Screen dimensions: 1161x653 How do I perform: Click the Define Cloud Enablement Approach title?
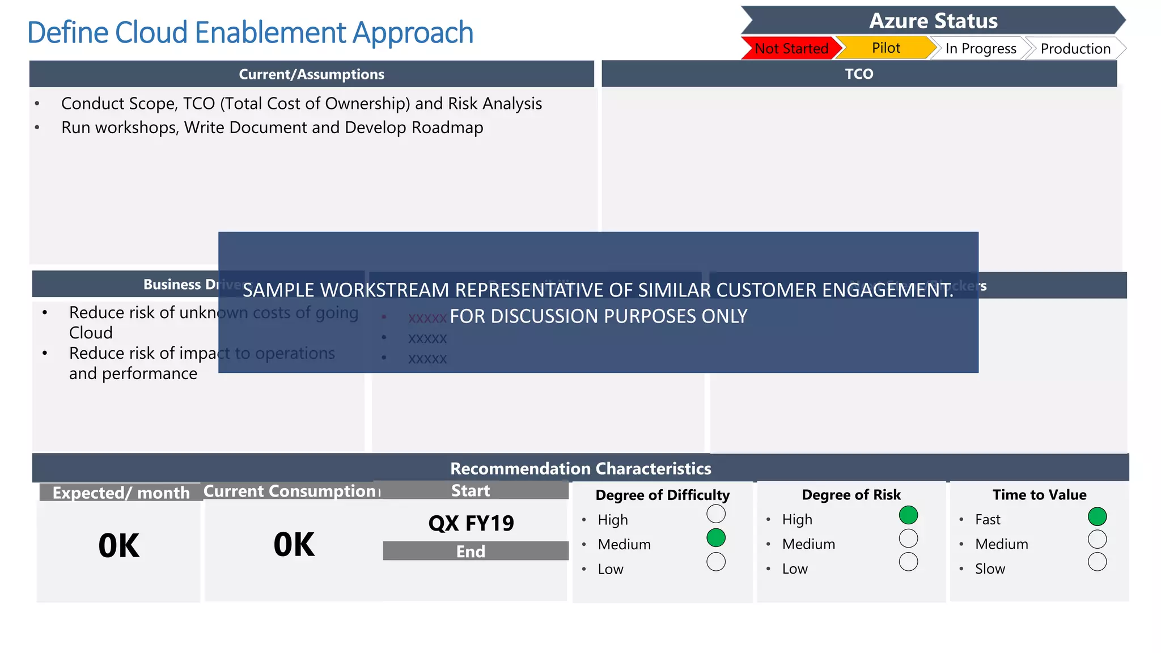(x=250, y=32)
